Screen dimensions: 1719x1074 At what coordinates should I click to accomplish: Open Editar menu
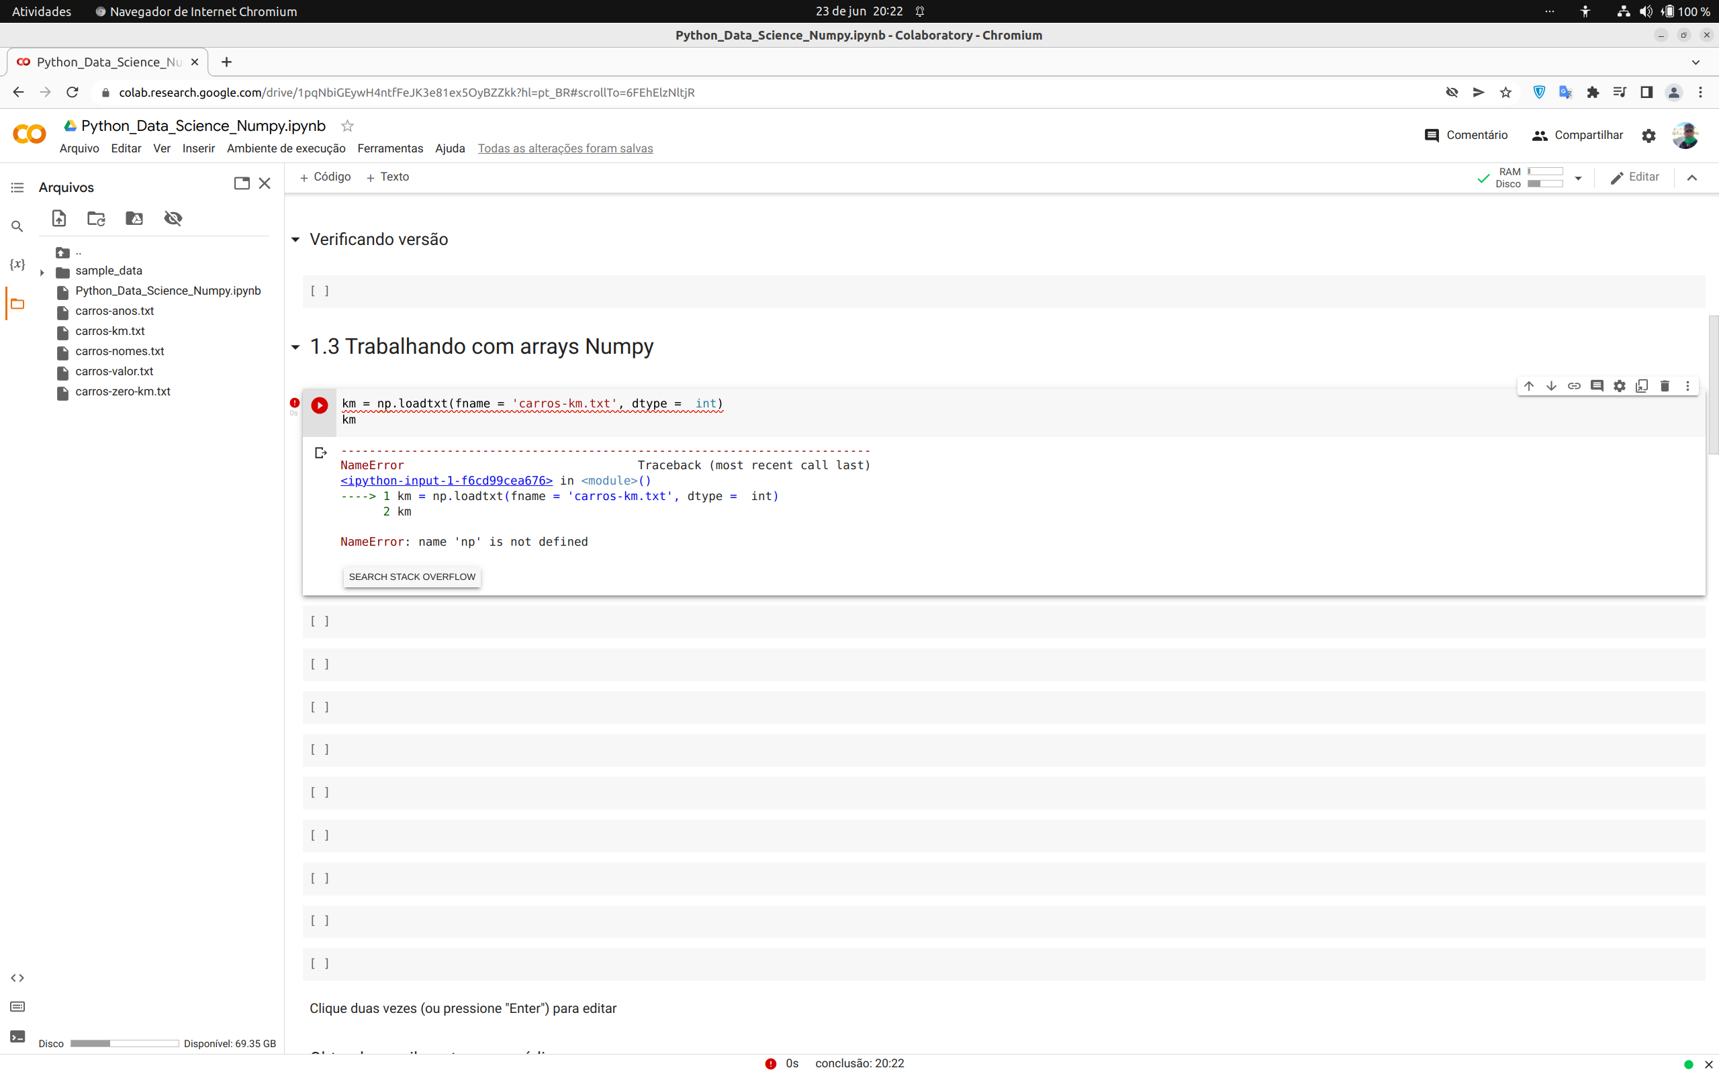pos(126,148)
